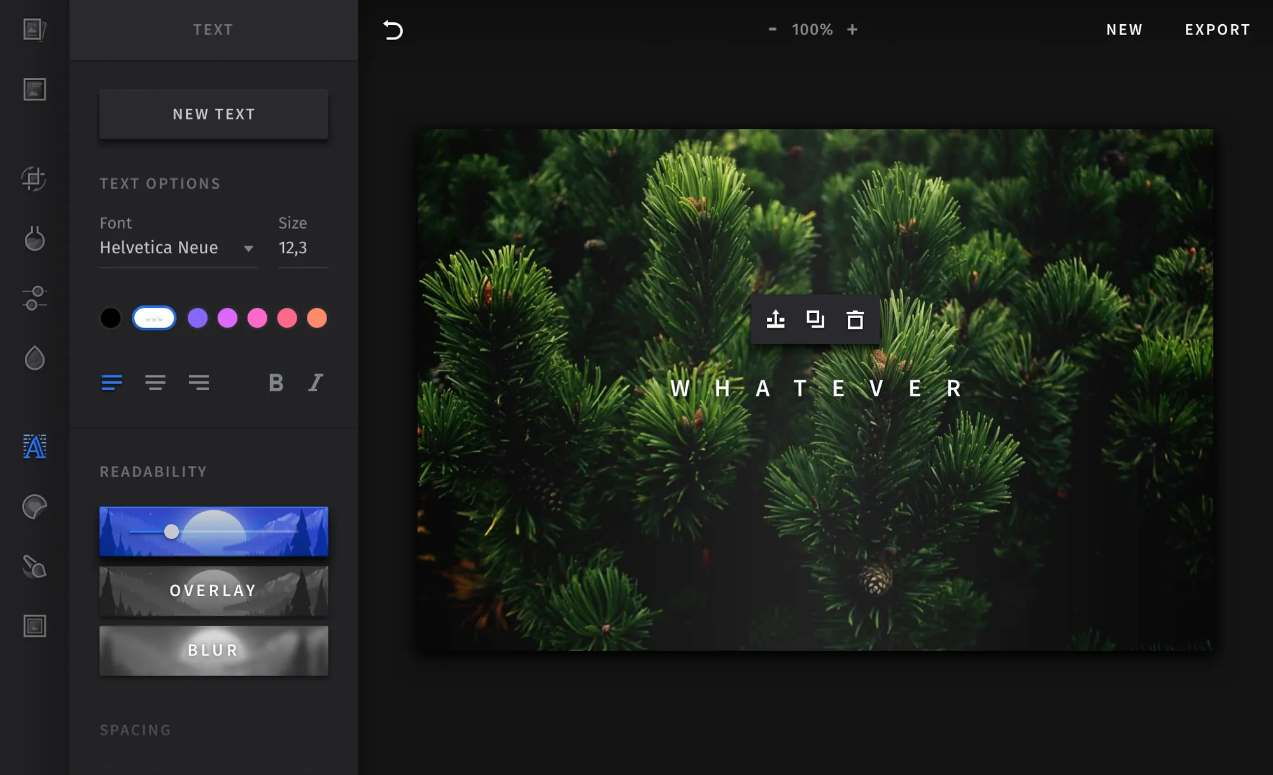Screen dimensions: 1273x775
Task: Pick the selected white color swatch
Action: pyautogui.click(x=154, y=318)
